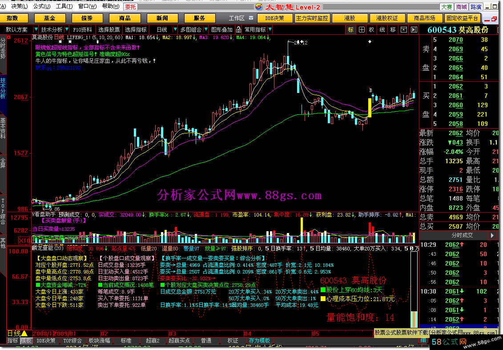Click the 大赛 button in title bar
The image size is (503, 350).
coord(447,7)
